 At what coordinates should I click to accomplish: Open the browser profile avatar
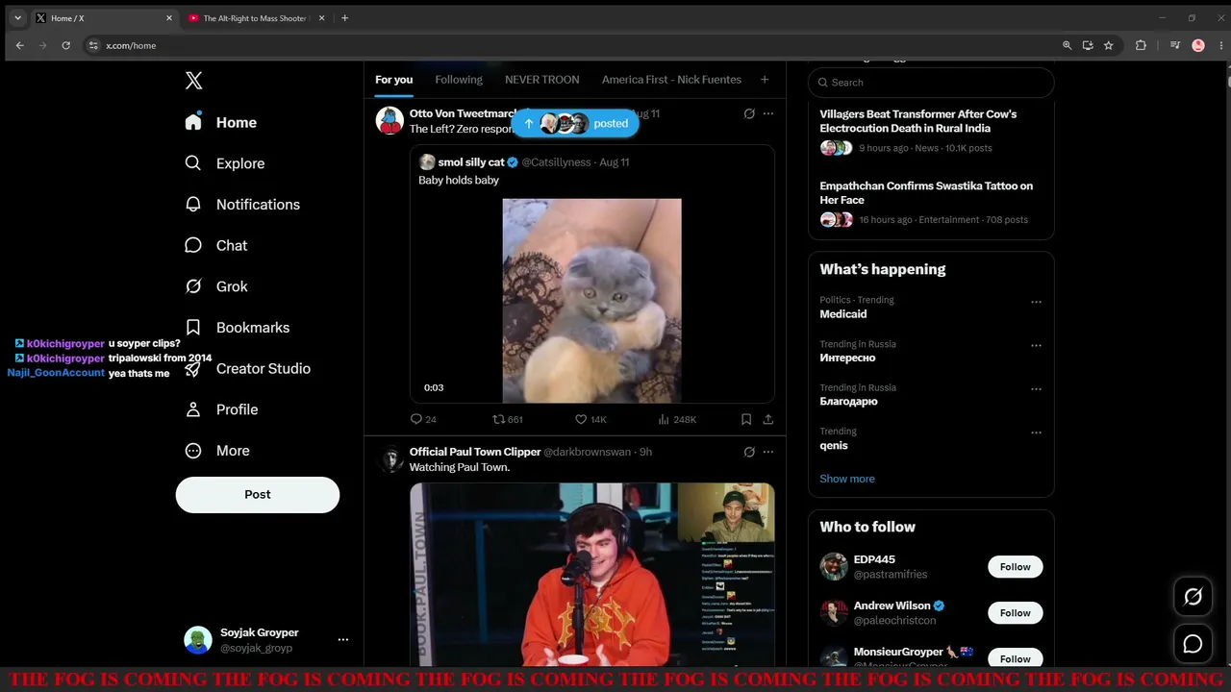(1198, 45)
